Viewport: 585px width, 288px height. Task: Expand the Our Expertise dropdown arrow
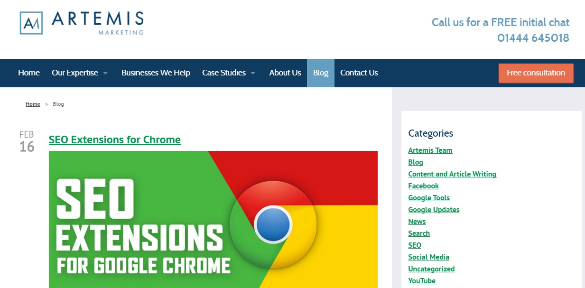(x=105, y=74)
